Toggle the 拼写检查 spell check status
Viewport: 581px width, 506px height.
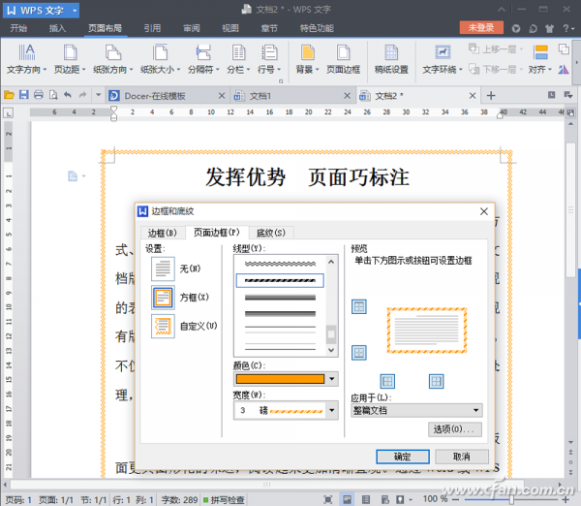tap(224, 499)
